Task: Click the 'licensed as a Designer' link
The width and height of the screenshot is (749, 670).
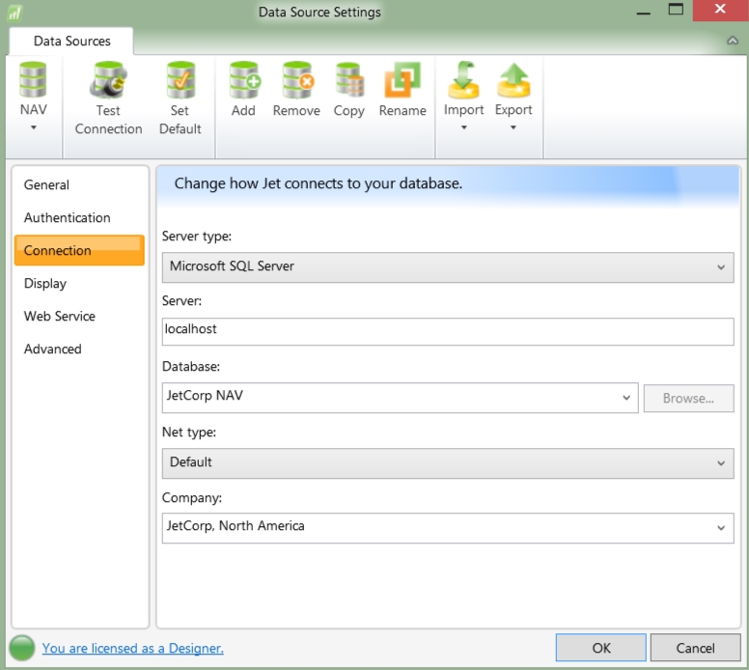Action: (x=133, y=648)
